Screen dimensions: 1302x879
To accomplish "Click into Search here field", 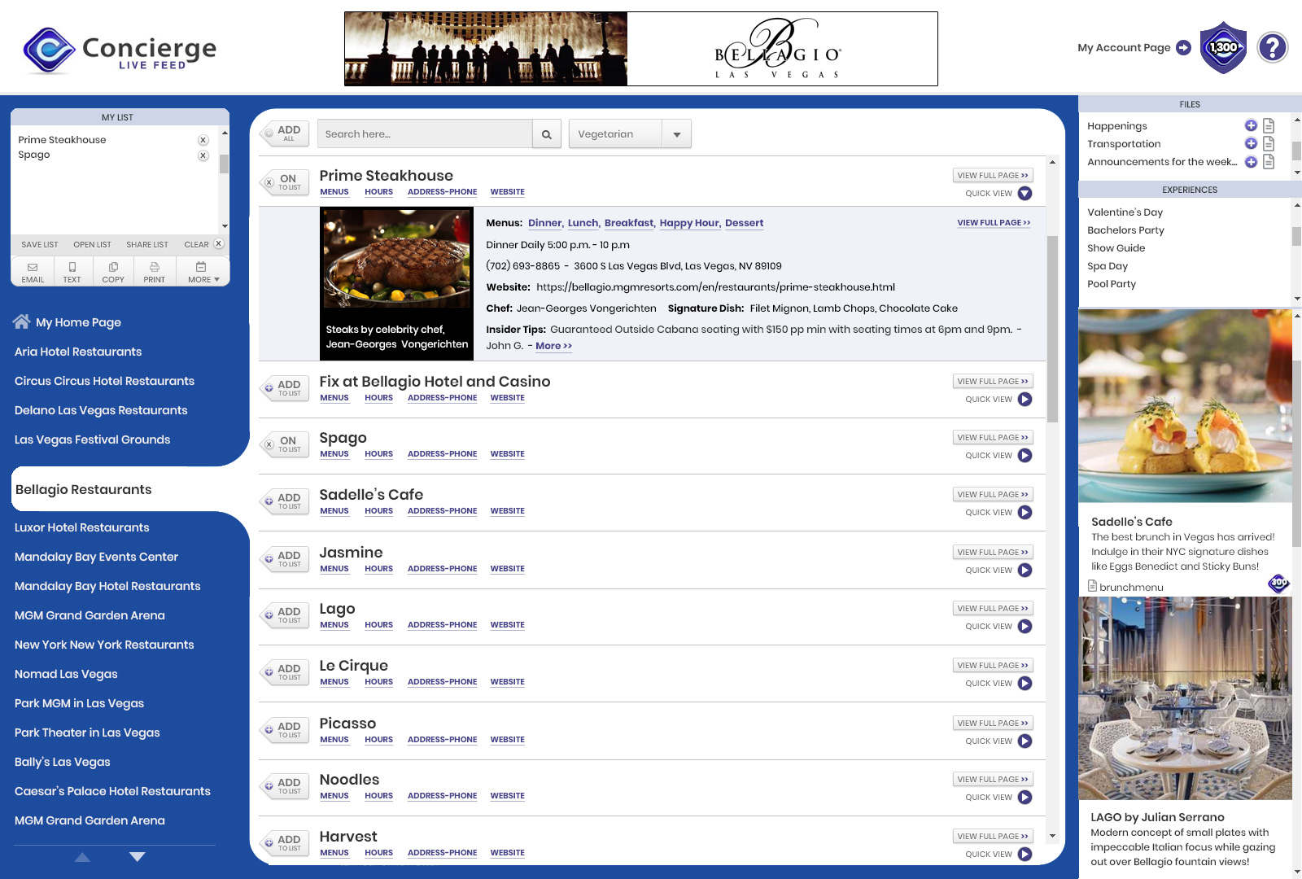I will (x=425, y=134).
